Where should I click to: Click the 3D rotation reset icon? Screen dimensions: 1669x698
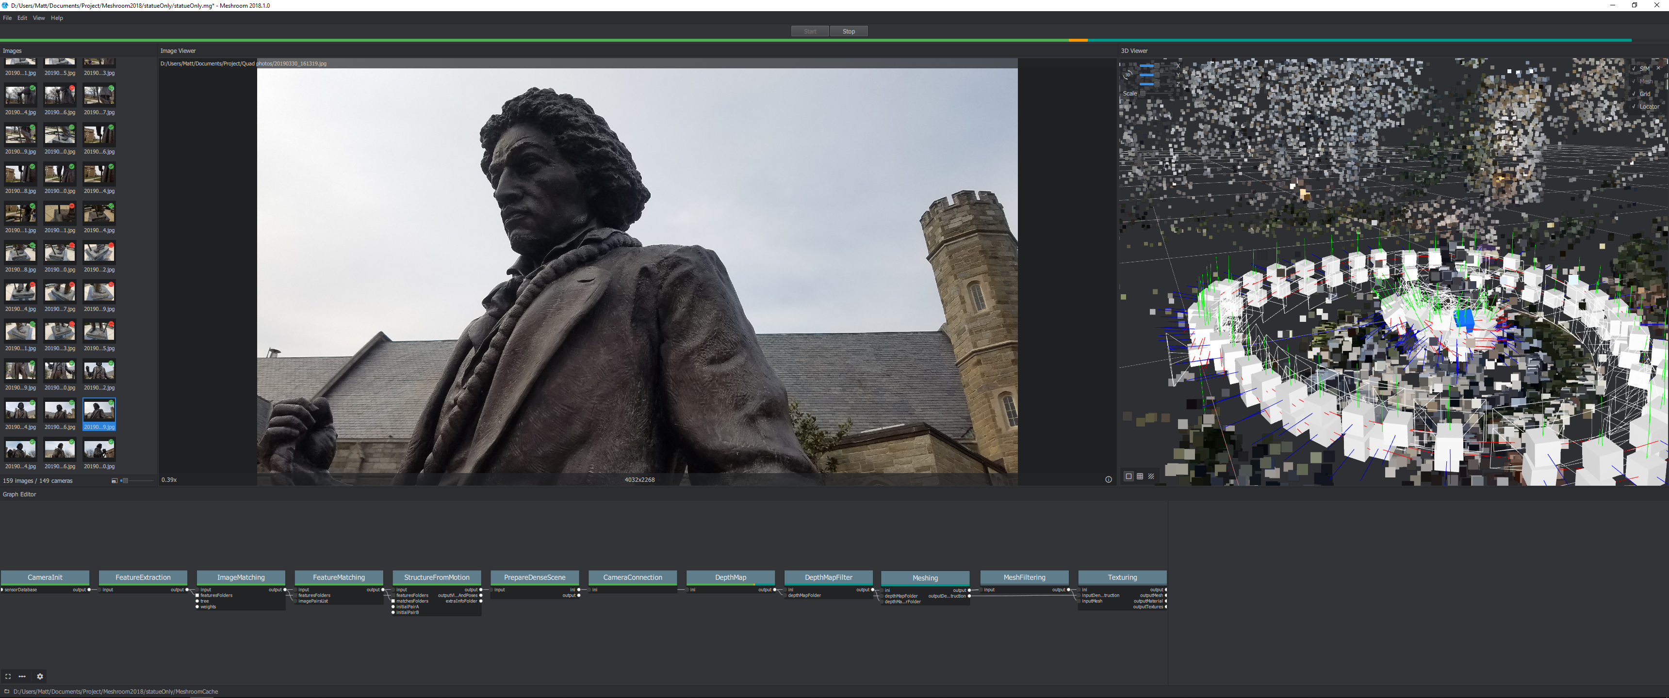tap(1128, 75)
